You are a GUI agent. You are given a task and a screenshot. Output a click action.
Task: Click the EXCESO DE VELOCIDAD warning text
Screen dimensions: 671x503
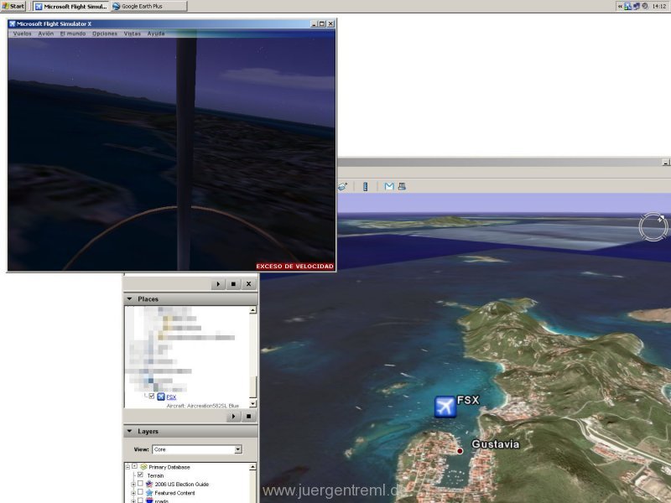pos(295,266)
